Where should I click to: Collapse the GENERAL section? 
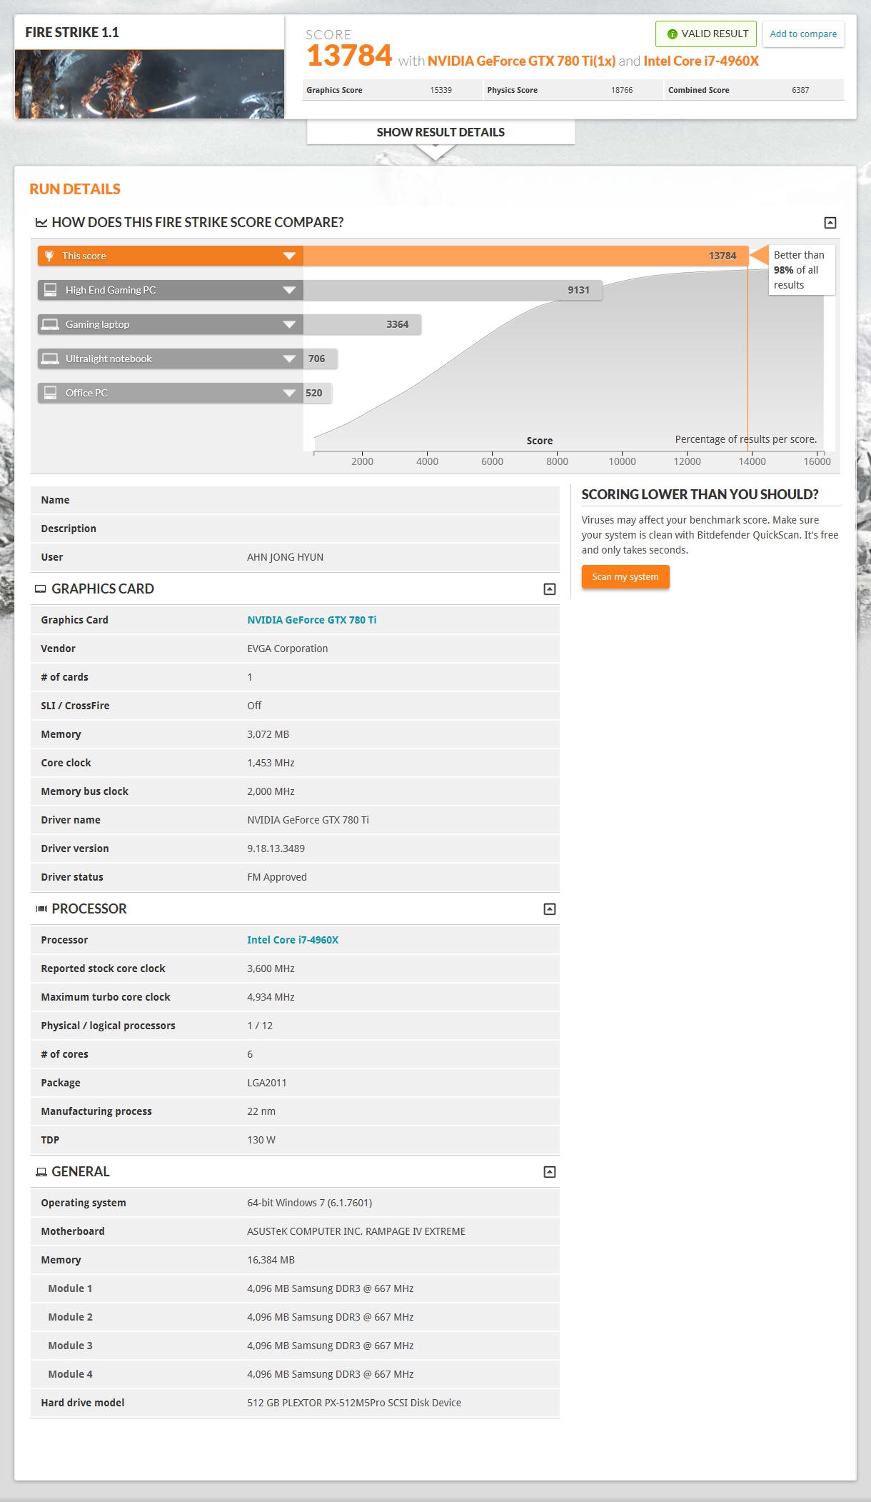coord(550,1172)
